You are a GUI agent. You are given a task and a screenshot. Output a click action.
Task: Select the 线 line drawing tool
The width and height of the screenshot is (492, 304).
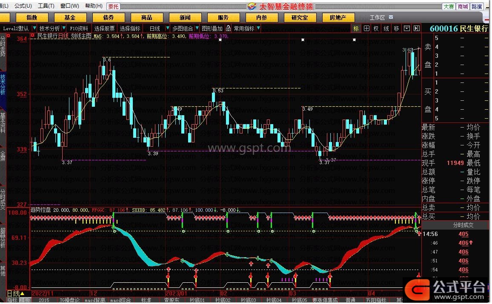[386, 28]
